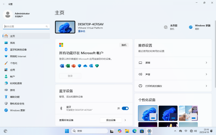216x135 pixels.
Task: Open 打印机和扫描仪 chevron
Action: [x=206, y=86]
